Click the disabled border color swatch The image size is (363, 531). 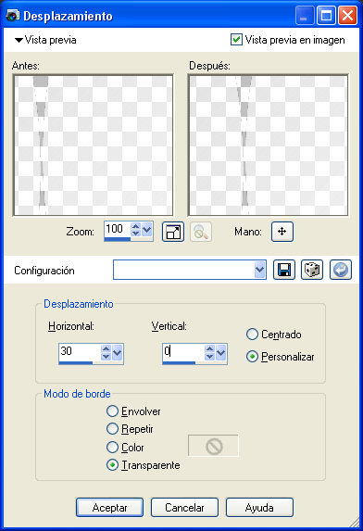pos(213,446)
